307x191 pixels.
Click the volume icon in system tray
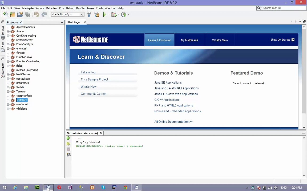(x=276, y=188)
